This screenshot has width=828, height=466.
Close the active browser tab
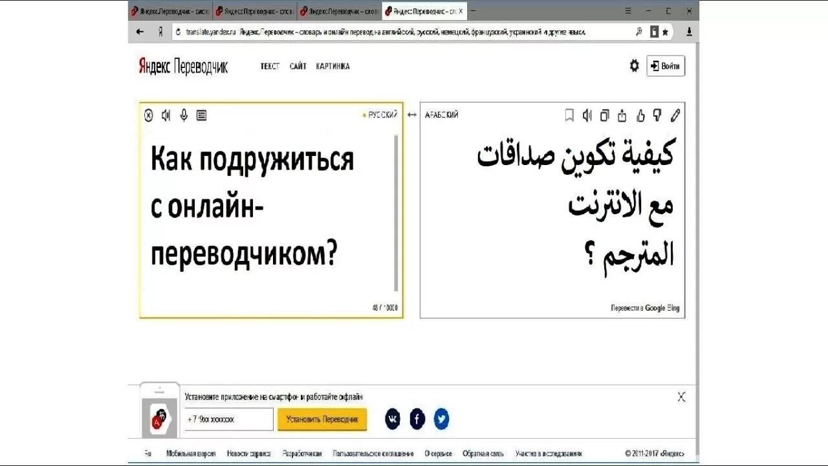[x=461, y=11]
